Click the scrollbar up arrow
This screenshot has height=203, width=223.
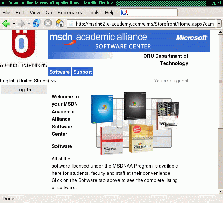(x=220, y=32)
